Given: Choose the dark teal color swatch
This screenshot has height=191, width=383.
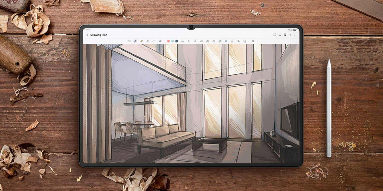Looking at the screenshot, I should pos(176,41).
